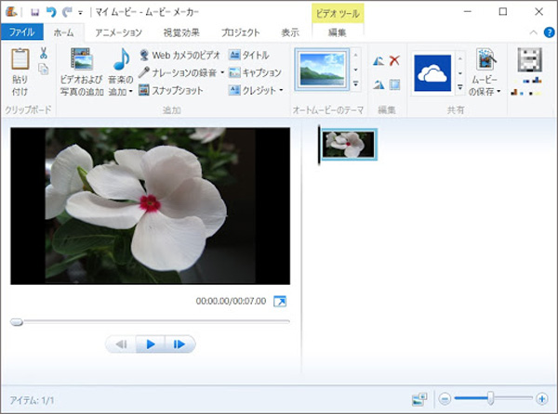Customize the quick access toolbar dropdown
Viewport: 558px width, 414px height.
pos(80,13)
